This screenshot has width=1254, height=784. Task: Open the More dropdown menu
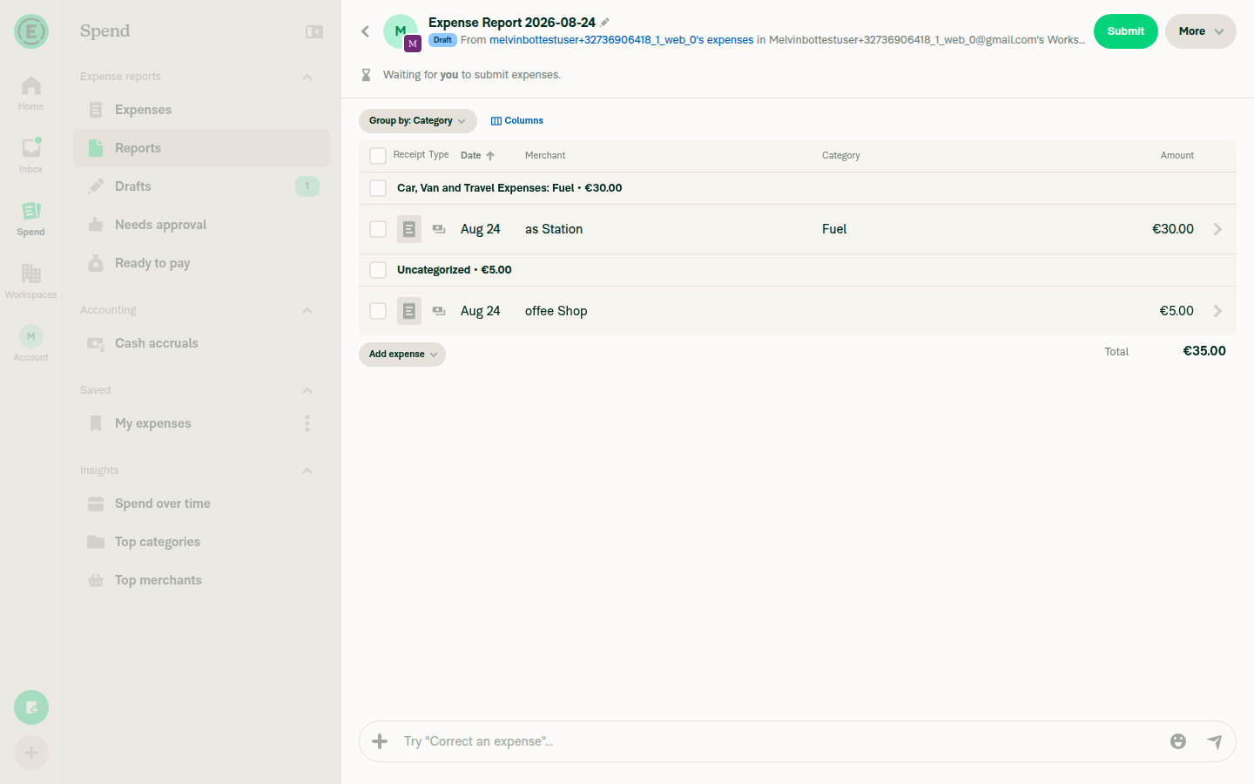(x=1201, y=31)
